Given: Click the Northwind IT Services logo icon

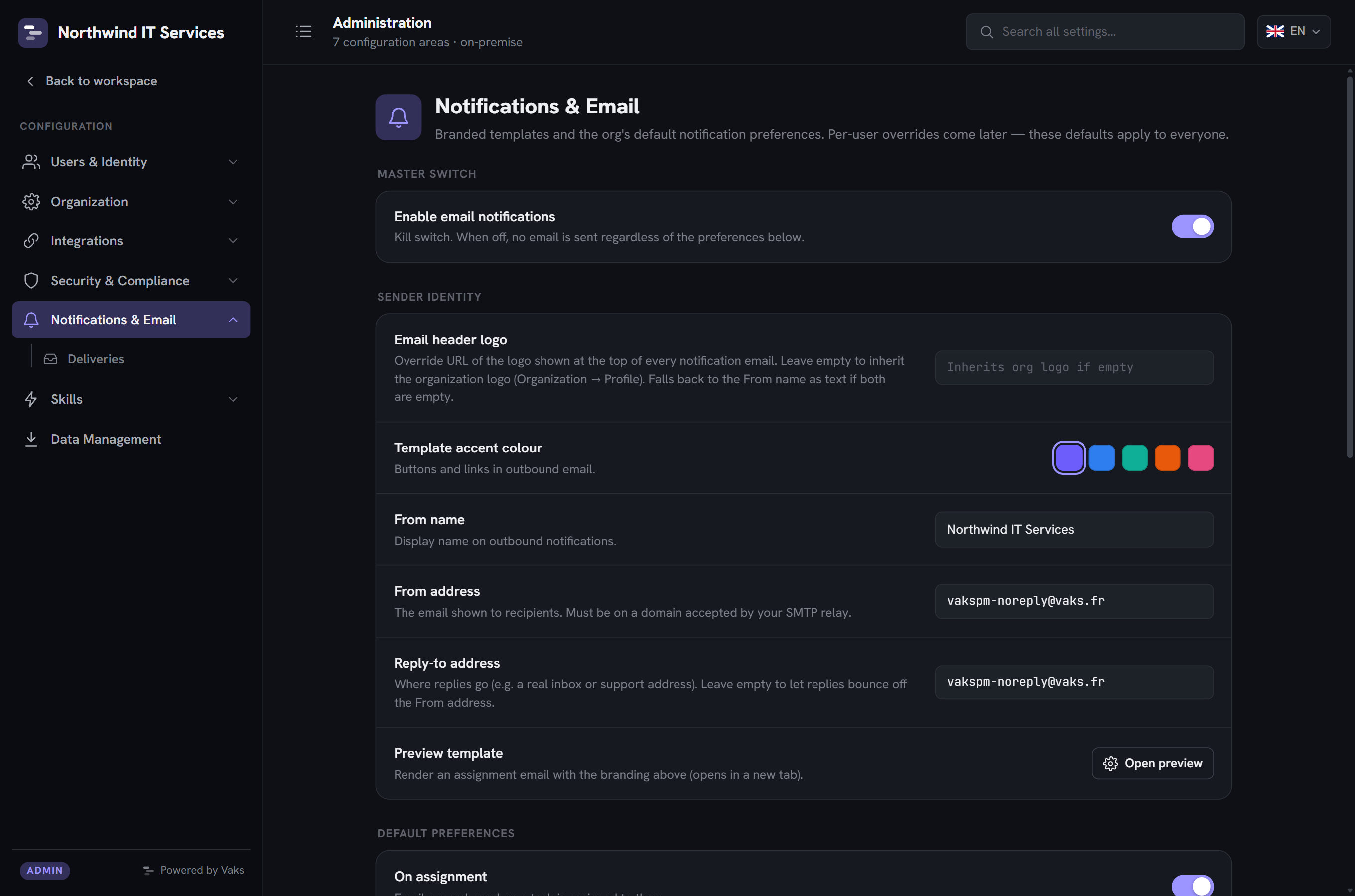Looking at the screenshot, I should [32, 32].
